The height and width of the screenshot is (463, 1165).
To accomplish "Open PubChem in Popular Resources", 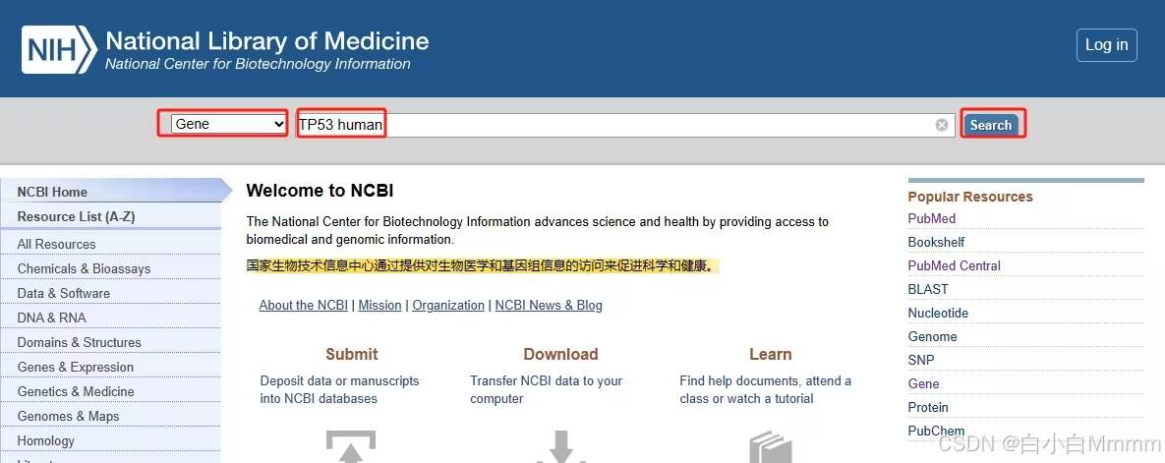I will 936,431.
